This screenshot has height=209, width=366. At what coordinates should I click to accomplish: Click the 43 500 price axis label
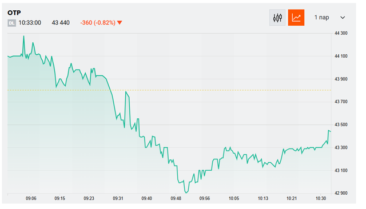click(x=341, y=124)
